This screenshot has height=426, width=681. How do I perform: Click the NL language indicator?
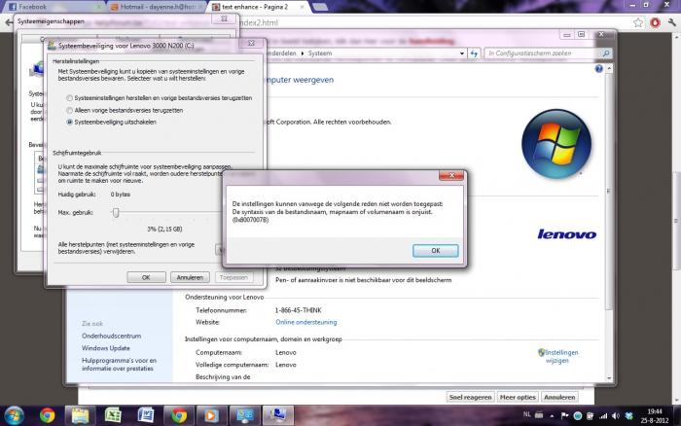[x=527, y=414]
